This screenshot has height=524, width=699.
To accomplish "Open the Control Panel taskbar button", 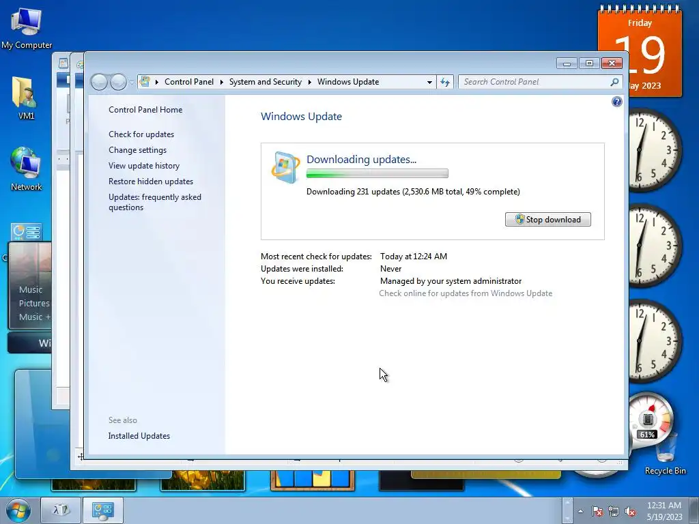I will pyautogui.click(x=102, y=510).
